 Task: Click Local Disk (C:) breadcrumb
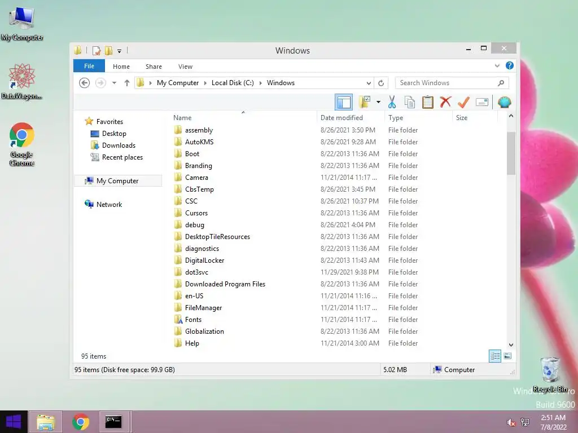point(233,83)
